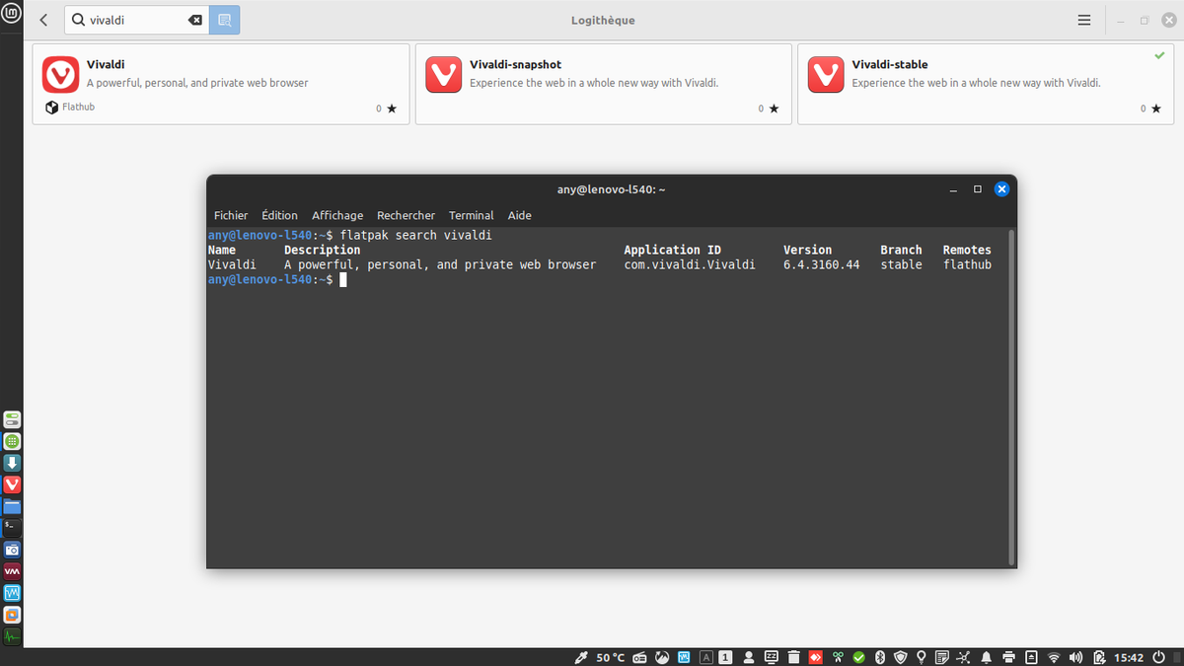1184x666 pixels.
Task: Click the light bulb tray icon
Action: 922,657
